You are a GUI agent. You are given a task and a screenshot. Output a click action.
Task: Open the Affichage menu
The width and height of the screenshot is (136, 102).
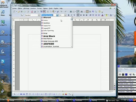pyautogui.click(x=26, y=8)
